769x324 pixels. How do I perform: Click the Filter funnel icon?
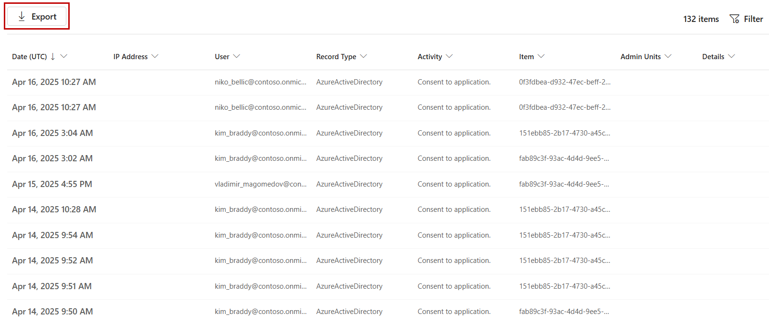pyautogui.click(x=735, y=19)
